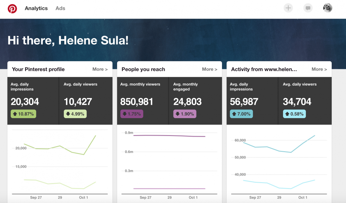The height and width of the screenshot is (203, 346).
Task: Click the Activity from www.helen... card title
Action: coord(264,69)
